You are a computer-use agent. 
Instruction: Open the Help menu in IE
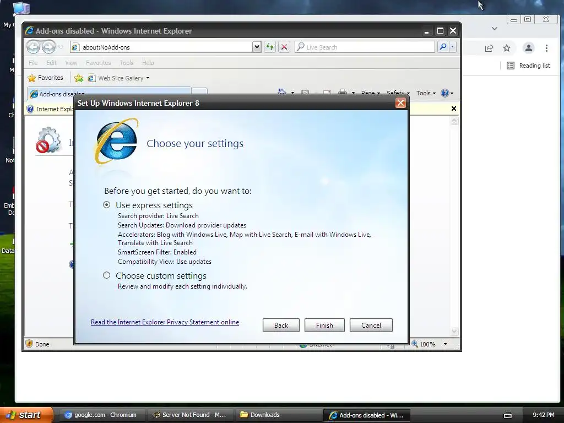click(x=148, y=63)
